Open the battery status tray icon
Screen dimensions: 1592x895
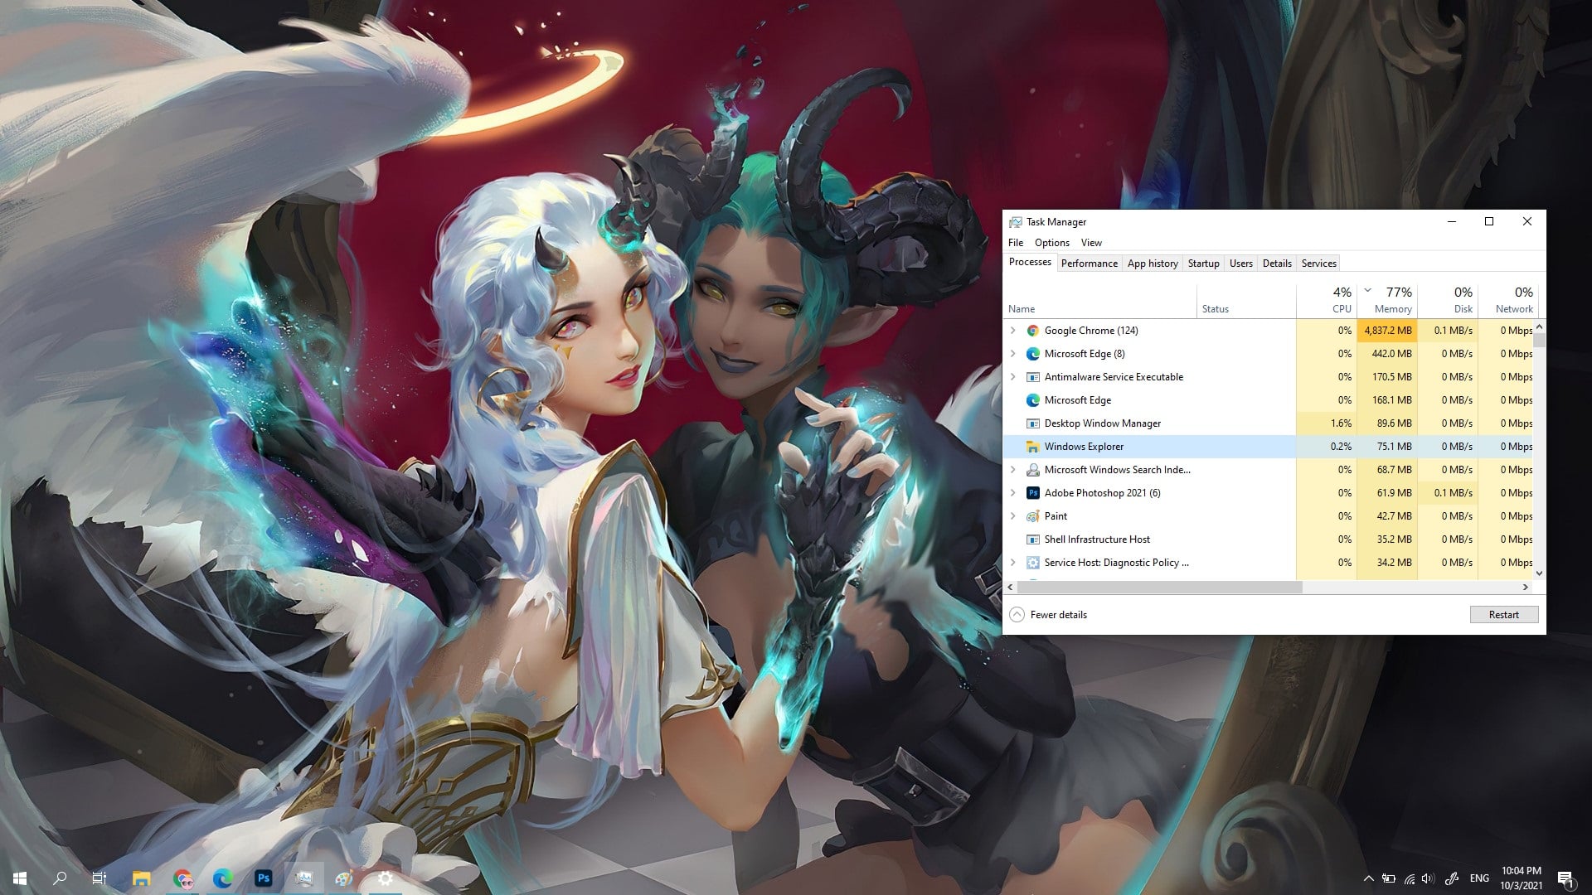(1388, 878)
